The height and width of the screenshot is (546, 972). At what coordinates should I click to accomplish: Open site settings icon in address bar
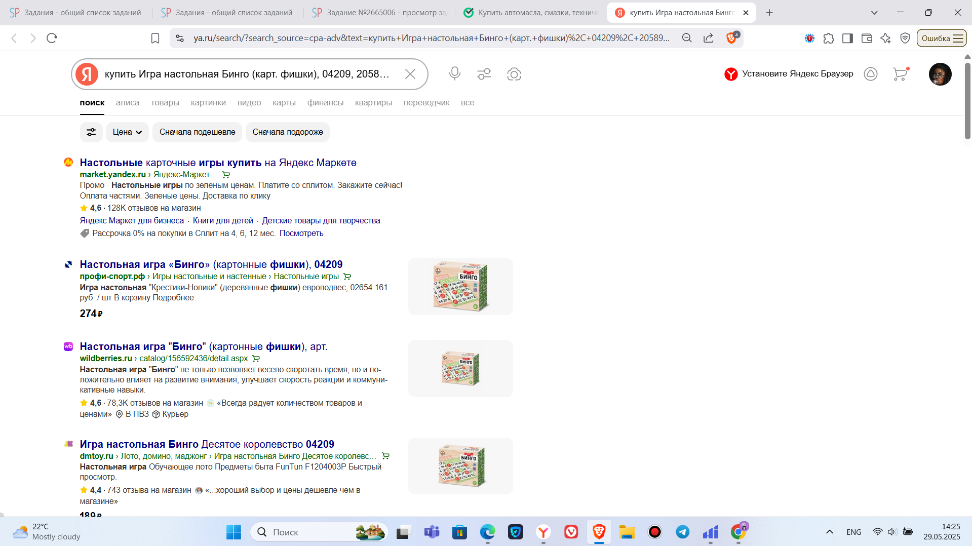[x=180, y=38]
